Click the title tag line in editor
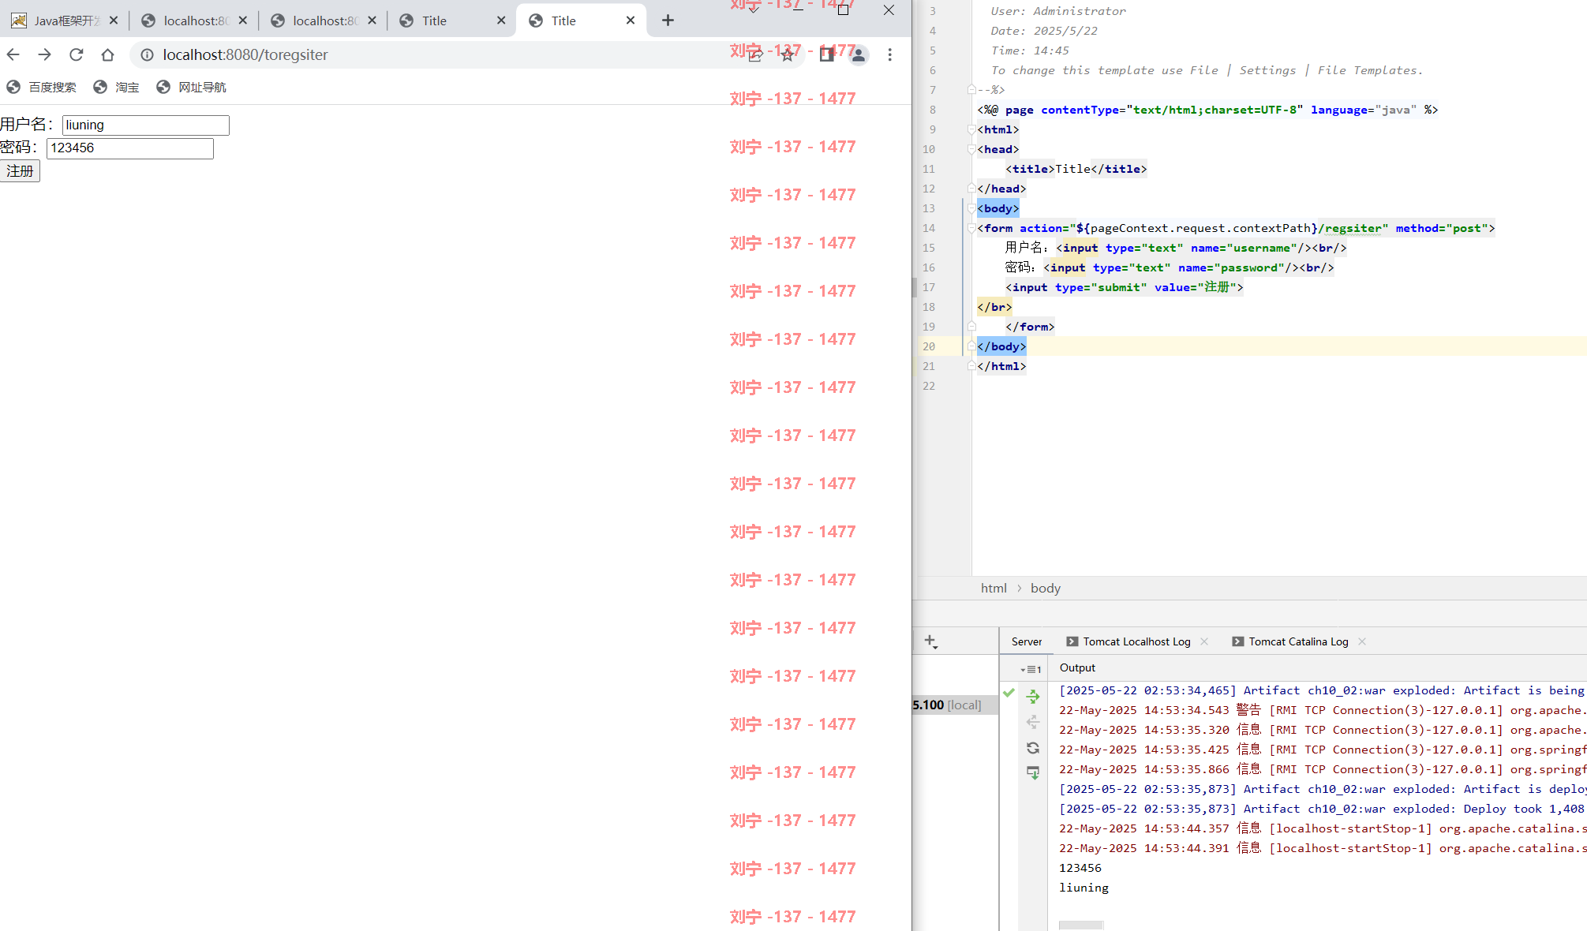This screenshot has width=1587, height=931. coord(1076,169)
